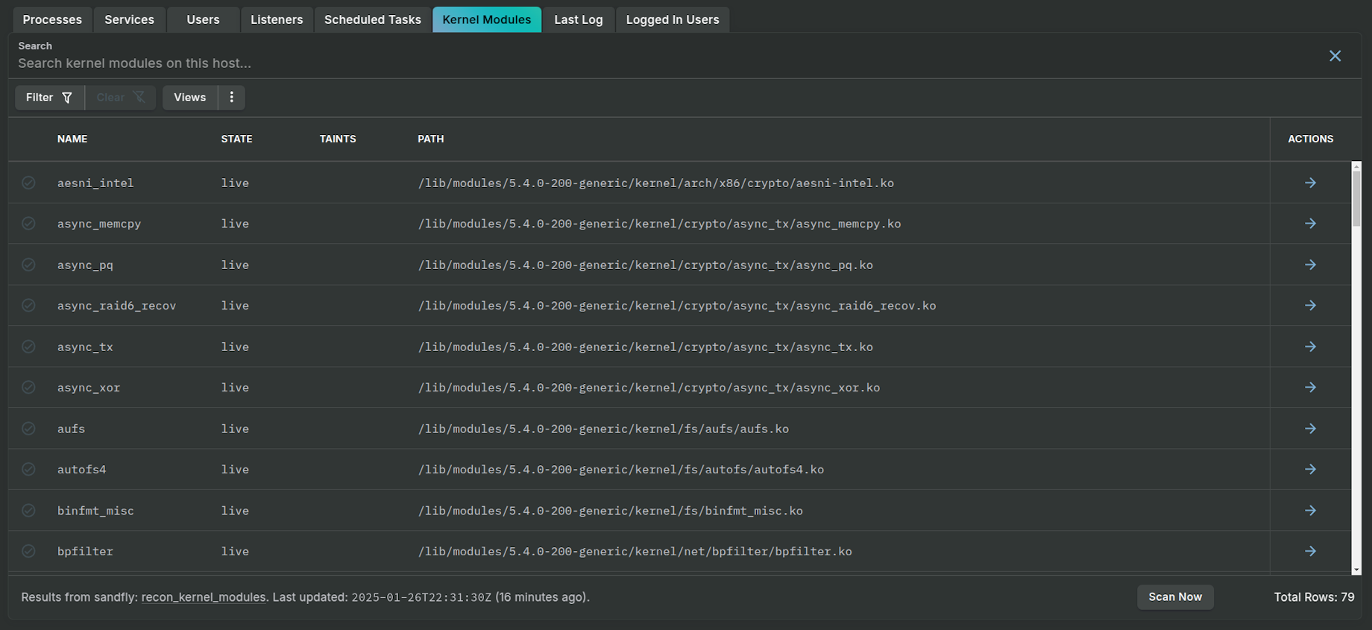
Task: Select the bpfilter row checkmark
Action: 28,552
